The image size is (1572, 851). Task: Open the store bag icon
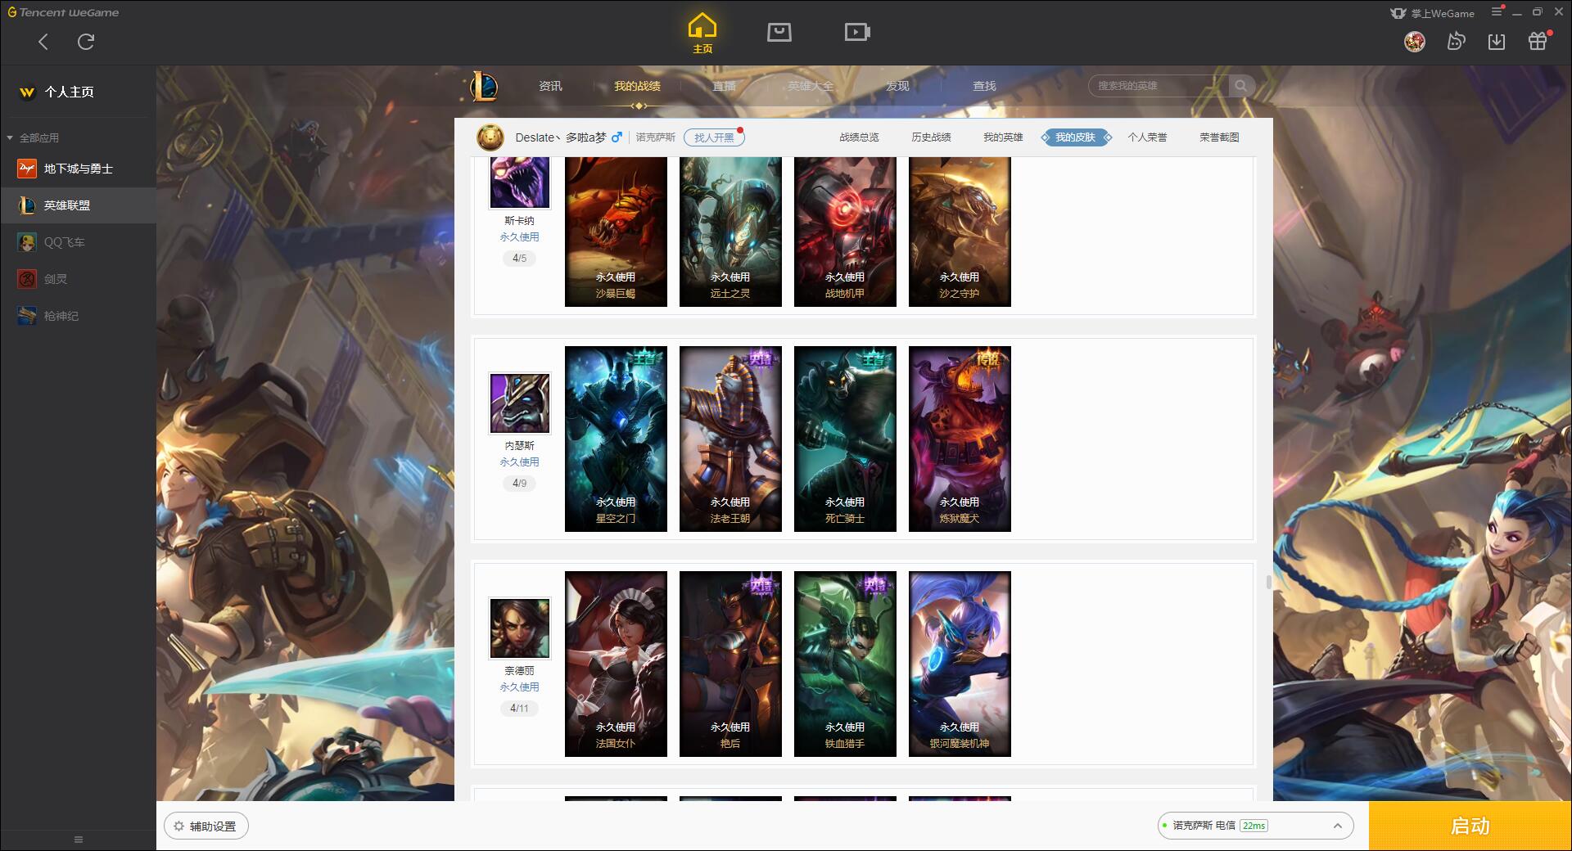pyautogui.click(x=779, y=33)
